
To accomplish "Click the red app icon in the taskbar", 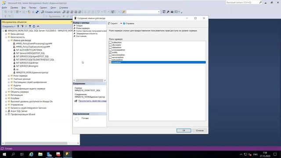I will coord(58,154).
